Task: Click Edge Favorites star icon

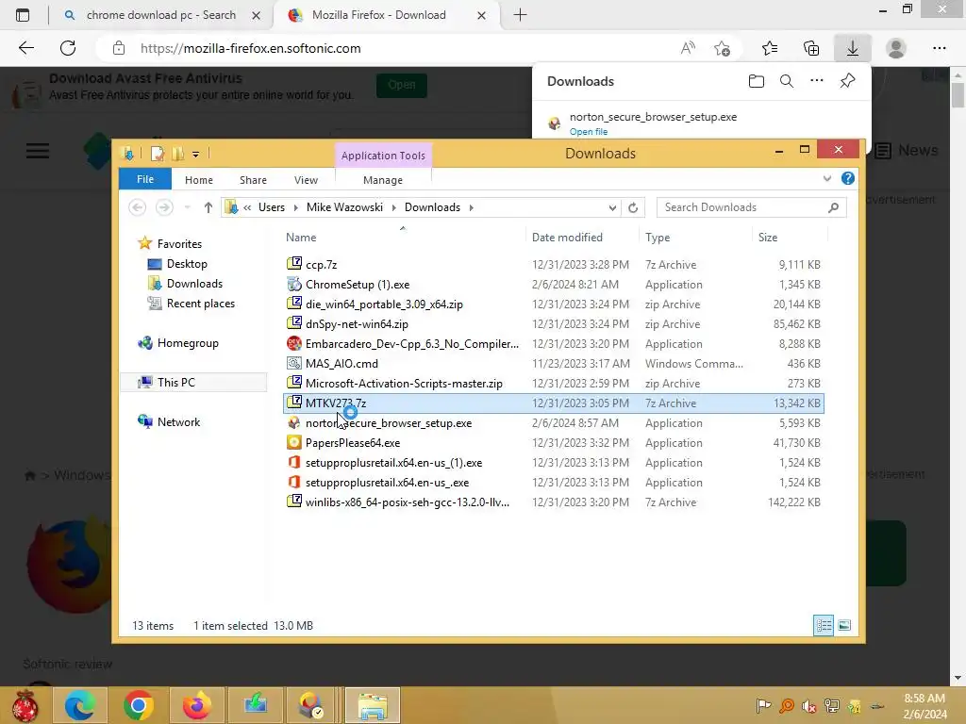Action: click(770, 48)
